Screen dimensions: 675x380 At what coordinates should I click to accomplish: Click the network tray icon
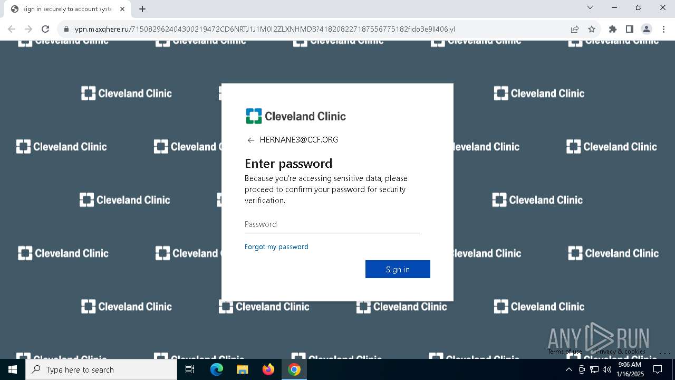coord(594,369)
